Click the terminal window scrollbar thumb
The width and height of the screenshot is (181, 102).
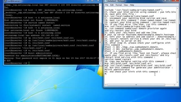100,42
